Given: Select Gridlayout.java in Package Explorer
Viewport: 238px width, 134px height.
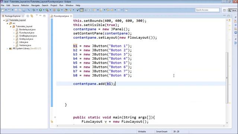Looking at the screenshot, I should point(26,39).
